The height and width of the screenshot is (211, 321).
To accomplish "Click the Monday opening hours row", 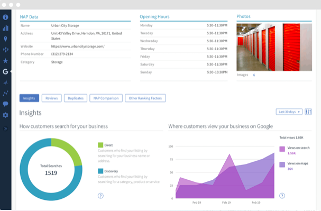I will pyautogui.click(x=184, y=25).
